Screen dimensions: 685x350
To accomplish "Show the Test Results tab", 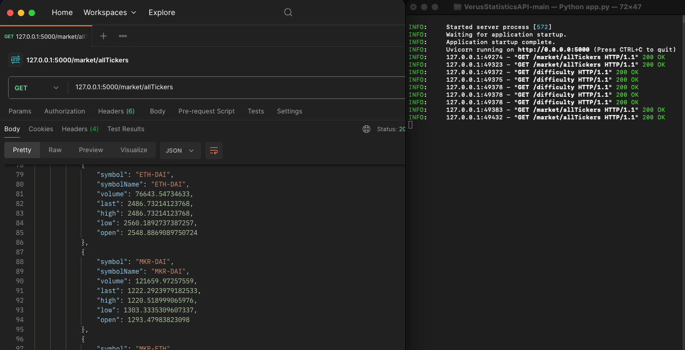I will point(126,129).
